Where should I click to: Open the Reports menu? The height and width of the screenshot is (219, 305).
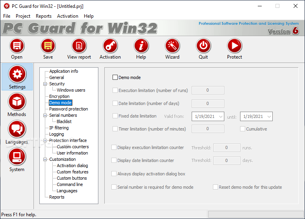[44, 16]
